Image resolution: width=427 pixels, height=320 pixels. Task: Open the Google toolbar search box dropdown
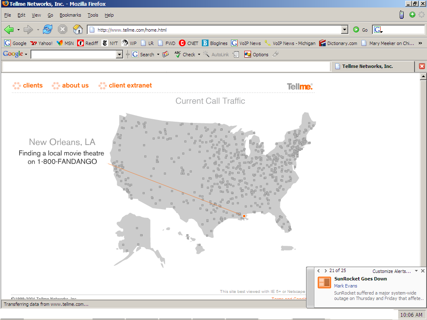coord(120,54)
